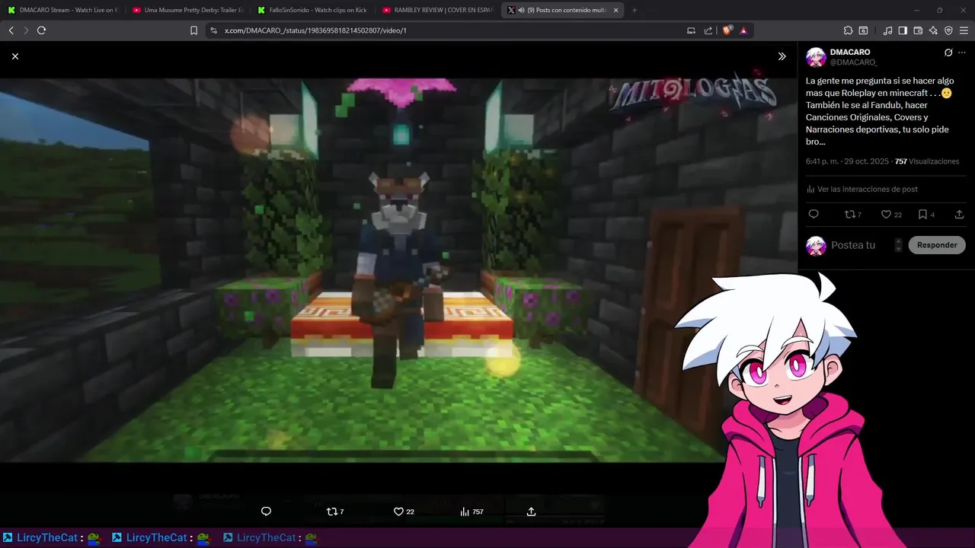The image size is (975, 548).
Task: Switch to the DMACARO Stream Kick tab
Action: click(x=62, y=10)
